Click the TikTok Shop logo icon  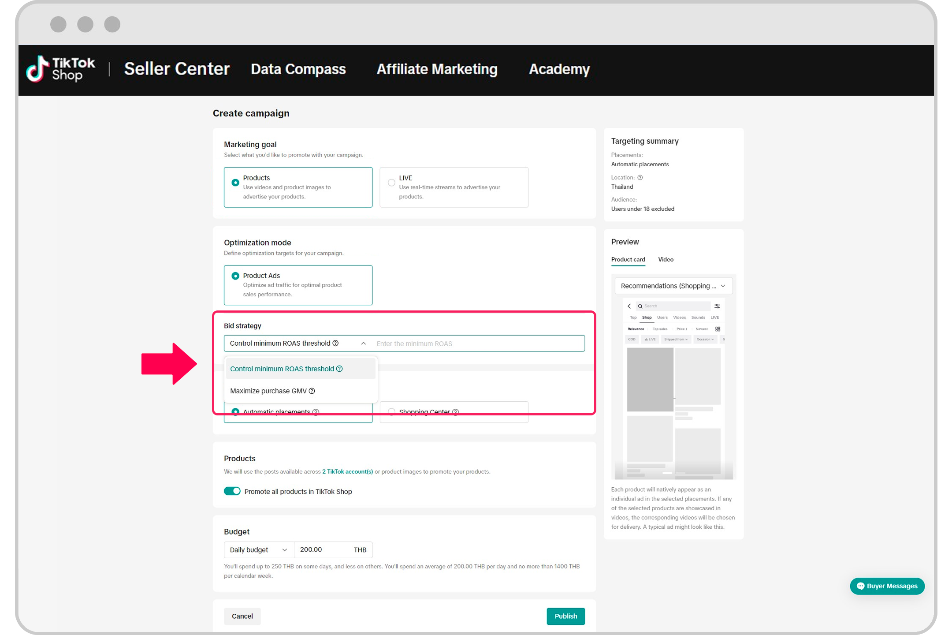(37, 69)
